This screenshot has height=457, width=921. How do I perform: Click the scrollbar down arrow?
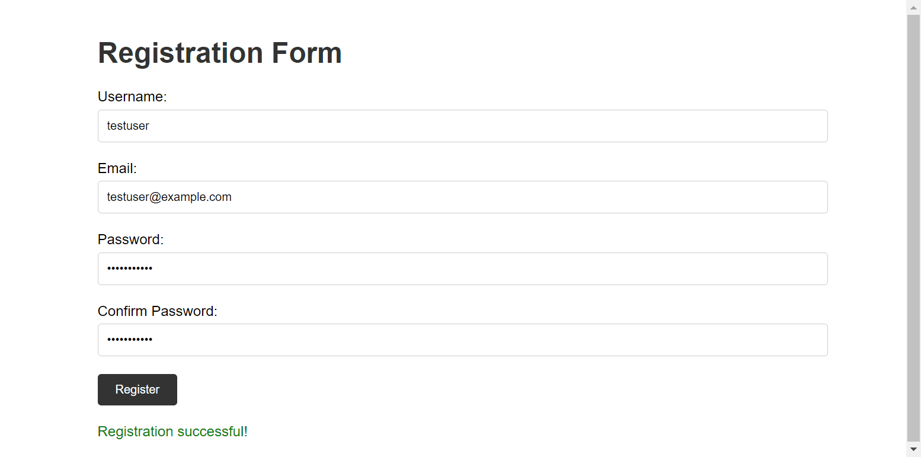click(913, 450)
